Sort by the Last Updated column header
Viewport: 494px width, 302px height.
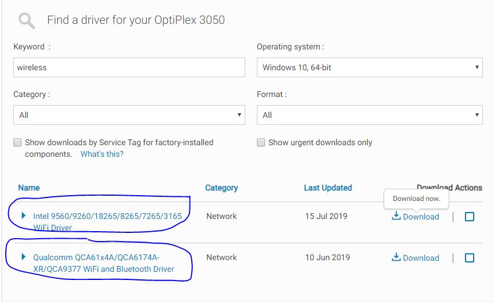[328, 188]
